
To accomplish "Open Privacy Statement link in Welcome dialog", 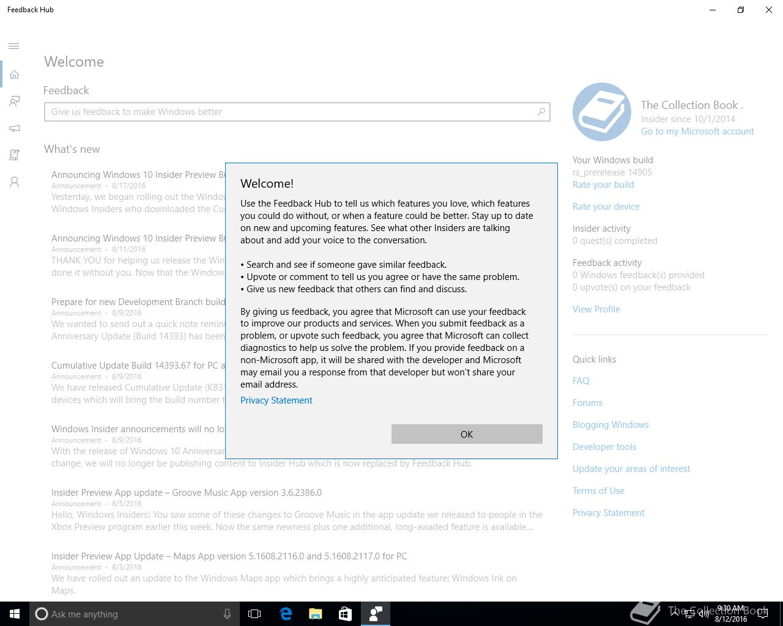I will [x=276, y=400].
